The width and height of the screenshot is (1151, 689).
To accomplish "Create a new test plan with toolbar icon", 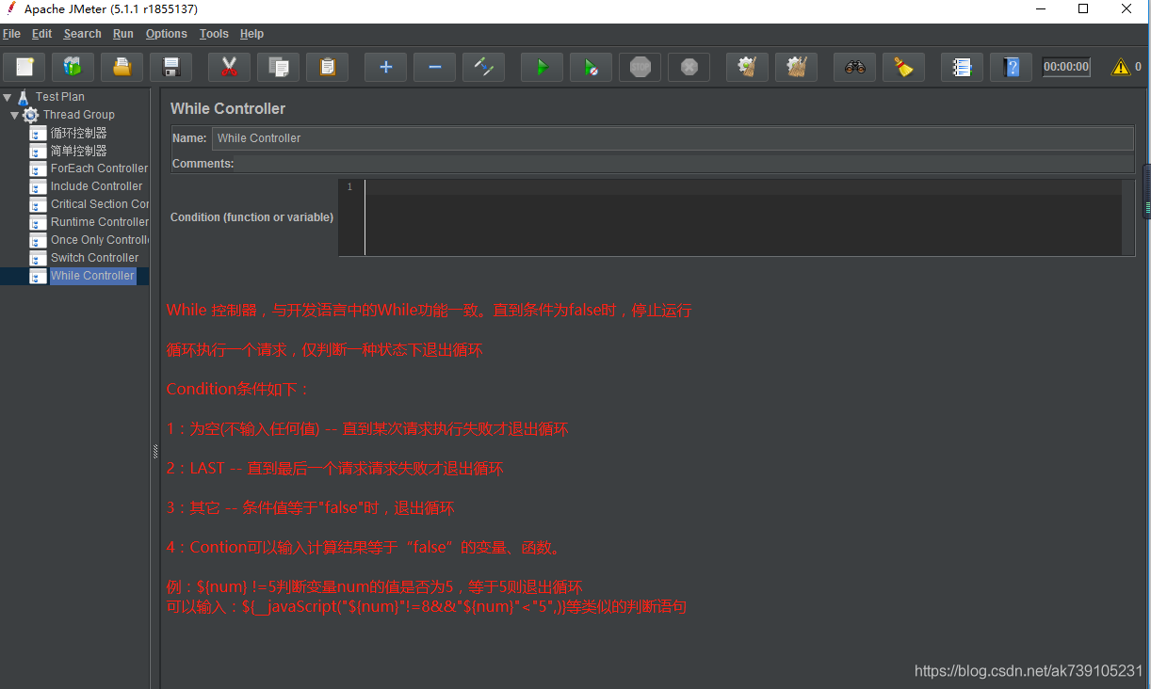I will click(24, 67).
